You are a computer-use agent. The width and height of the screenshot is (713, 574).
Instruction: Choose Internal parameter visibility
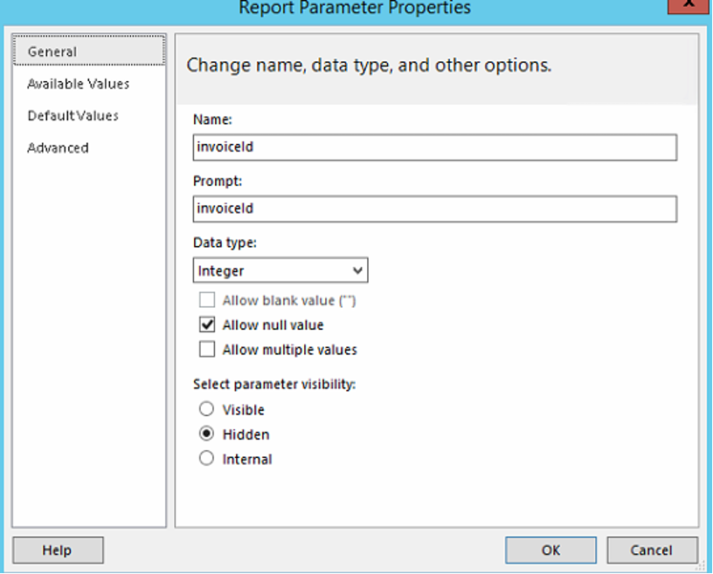pos(206,459)
